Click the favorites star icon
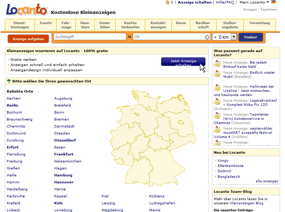 (x=167, y=2)
